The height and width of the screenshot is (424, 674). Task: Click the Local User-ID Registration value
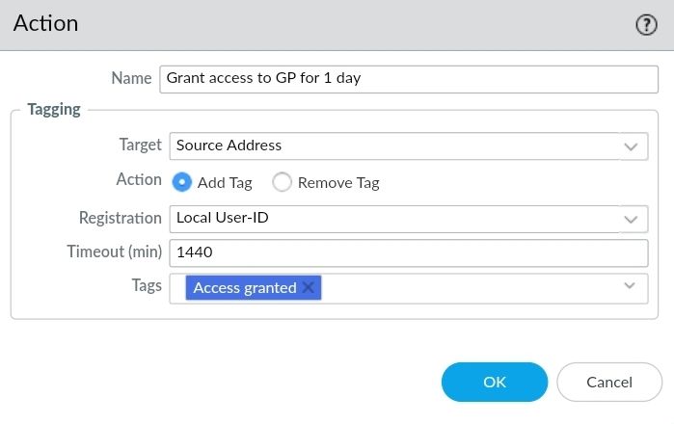pos(223,218)
